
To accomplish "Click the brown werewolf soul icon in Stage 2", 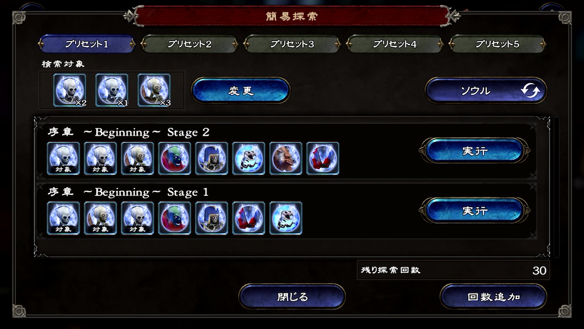I will point(286,158).
